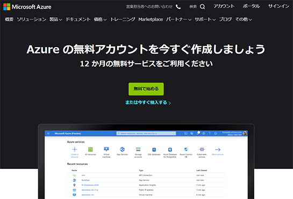293x199 pixels.
Task: Go to the ドキュメント menu item
Action: coord(78,19)
